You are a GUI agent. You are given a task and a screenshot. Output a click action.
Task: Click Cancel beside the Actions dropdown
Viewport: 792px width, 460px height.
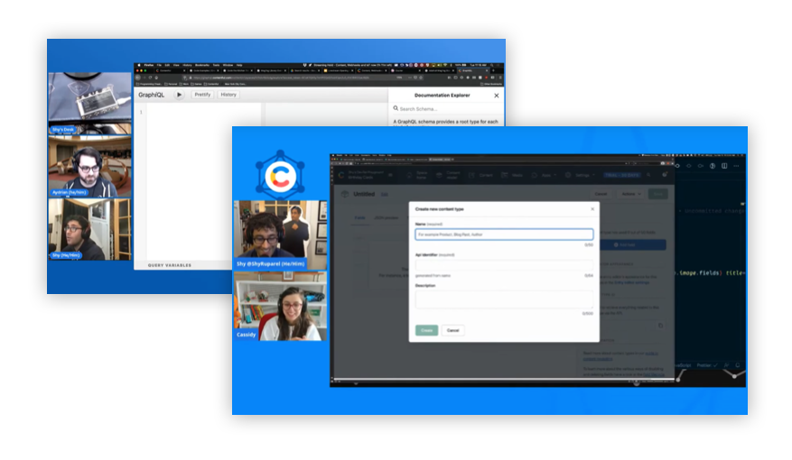click(x=601, y=194)
